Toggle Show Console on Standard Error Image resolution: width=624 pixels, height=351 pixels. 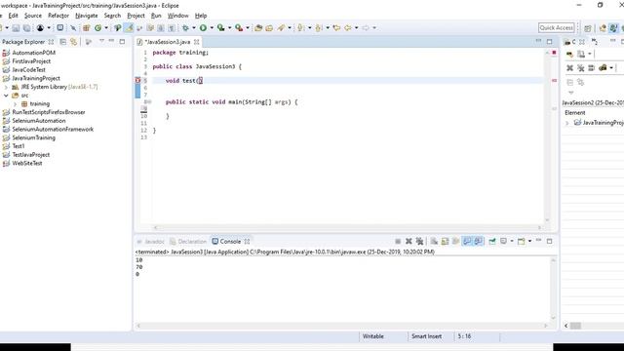click(478, 241)
